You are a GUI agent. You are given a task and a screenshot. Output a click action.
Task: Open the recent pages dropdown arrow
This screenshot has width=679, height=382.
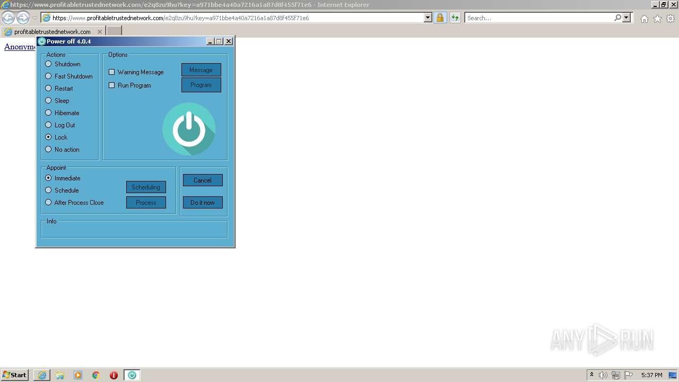(x=34, y=18)
